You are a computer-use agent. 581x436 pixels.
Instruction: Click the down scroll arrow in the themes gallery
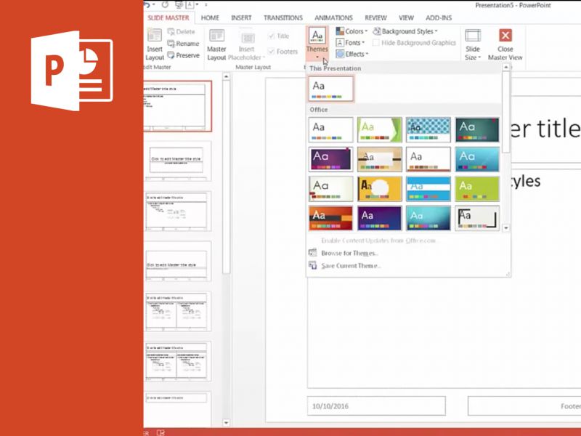[505, 227]
